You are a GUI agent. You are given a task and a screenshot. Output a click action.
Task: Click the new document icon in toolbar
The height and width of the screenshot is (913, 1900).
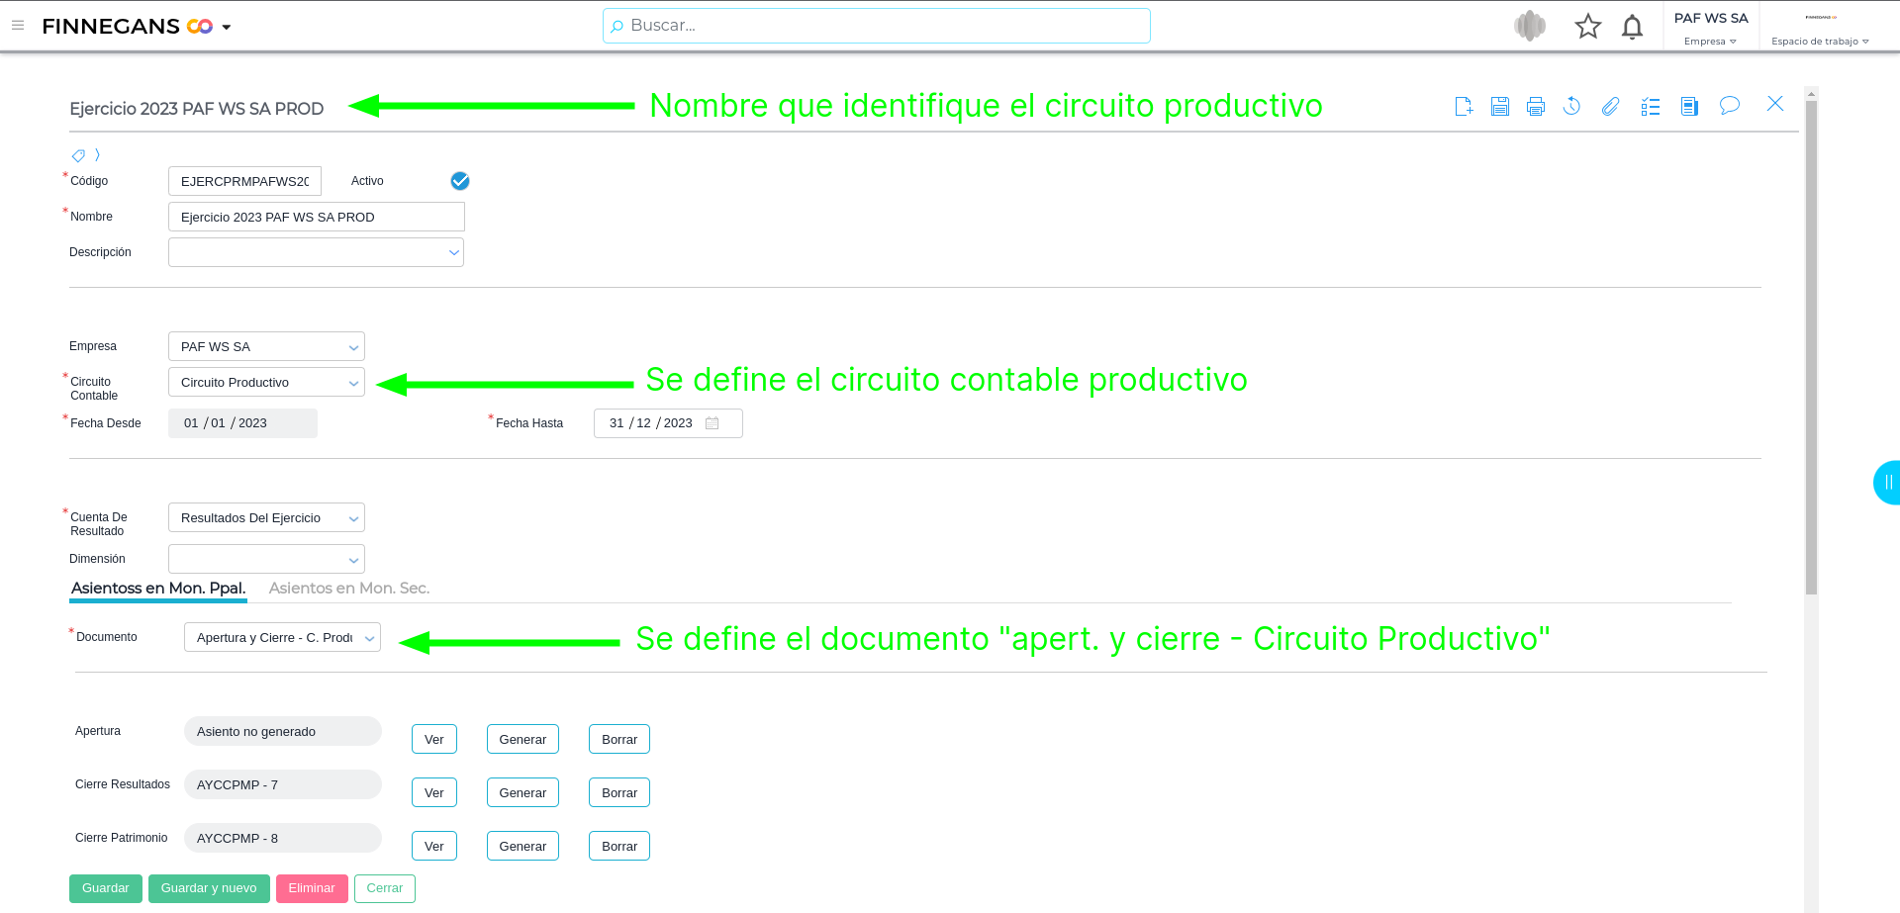pyautogui.click(x=1464, y=107)
